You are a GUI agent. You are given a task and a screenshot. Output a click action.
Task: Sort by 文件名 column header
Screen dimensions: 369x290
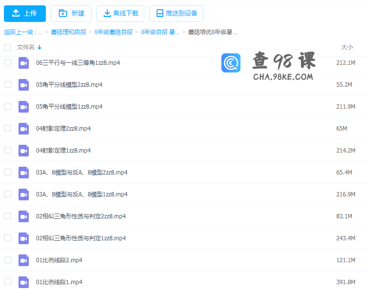26,47
